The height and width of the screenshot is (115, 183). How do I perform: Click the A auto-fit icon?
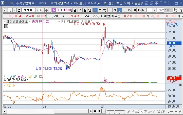pyautogui.click(x=180, y=111)
